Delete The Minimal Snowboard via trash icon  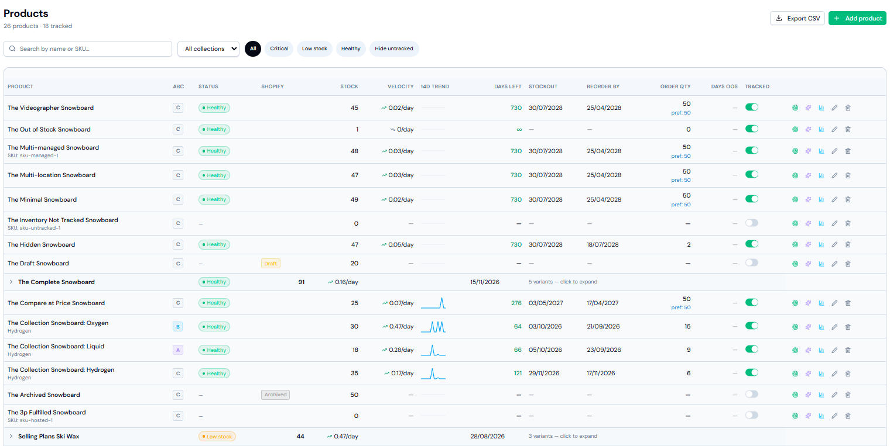coord(848,199)
